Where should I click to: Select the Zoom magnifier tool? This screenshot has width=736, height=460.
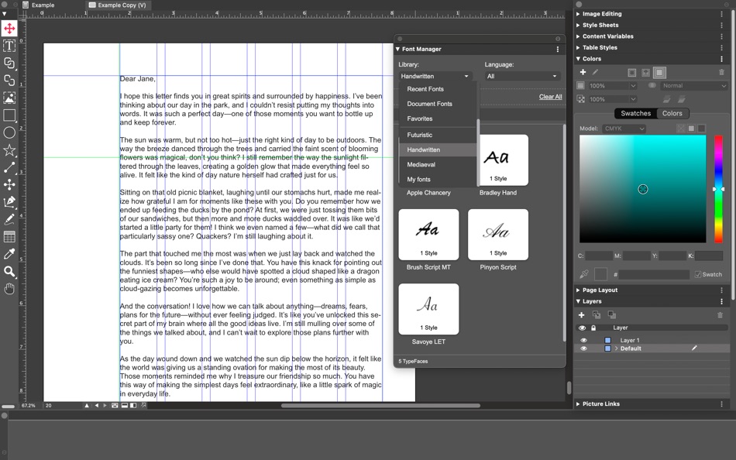9,272
